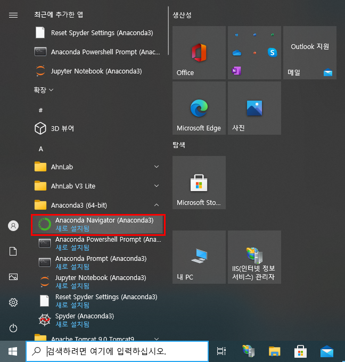Open the Microsoft Store tile
Image resolution: width=345 pixels, height=362 pixels.
click(199, 183)
